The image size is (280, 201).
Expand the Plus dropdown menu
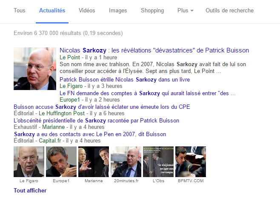(x=186, y=10)
